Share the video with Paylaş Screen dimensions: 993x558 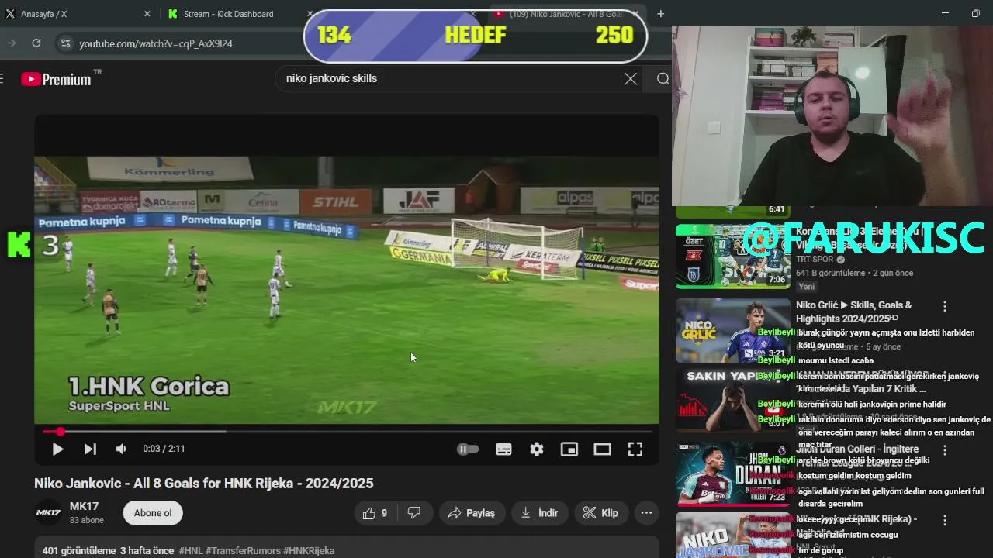tap(472, 513)
